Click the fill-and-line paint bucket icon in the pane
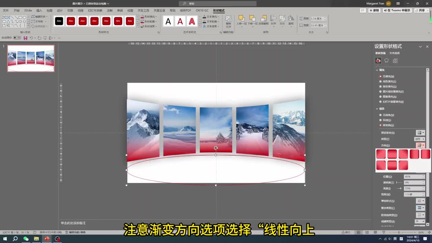This screenshot has width=432, height=243. [378, 60]
